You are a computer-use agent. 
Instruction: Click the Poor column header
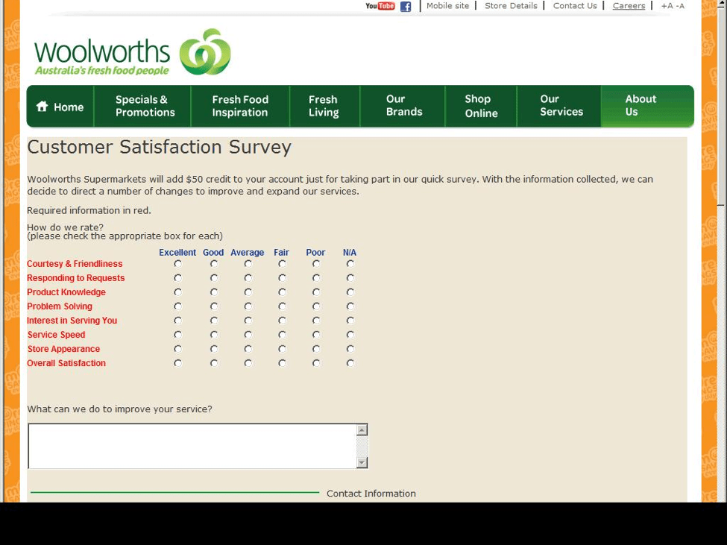315,253
